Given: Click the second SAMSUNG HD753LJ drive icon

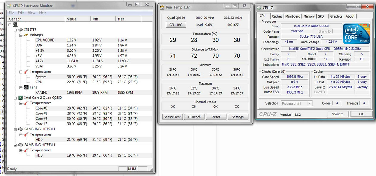Looking at the screenshot, I should (21, 145).
